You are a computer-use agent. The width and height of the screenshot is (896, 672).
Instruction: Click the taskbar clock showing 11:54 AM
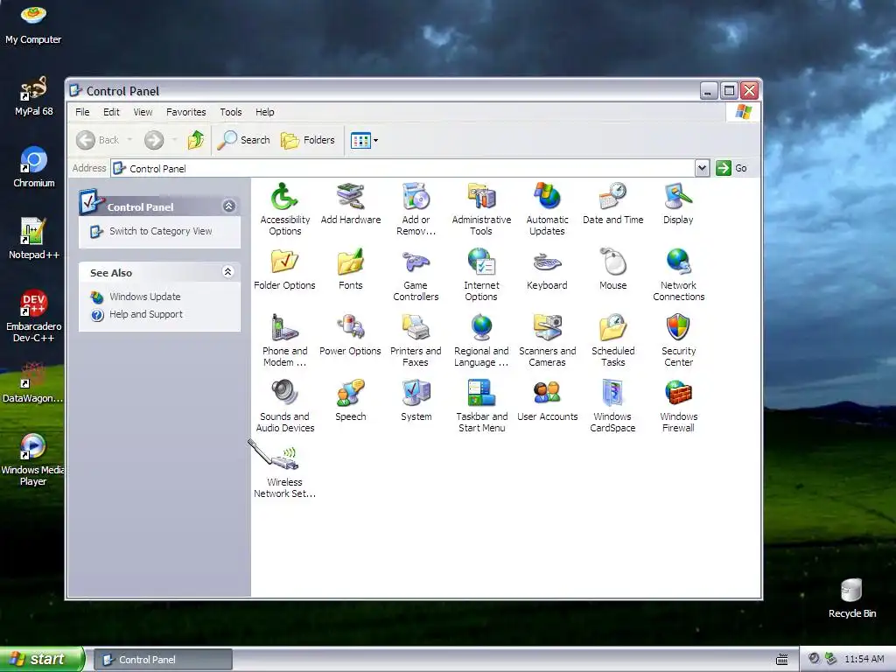(864, 659)
